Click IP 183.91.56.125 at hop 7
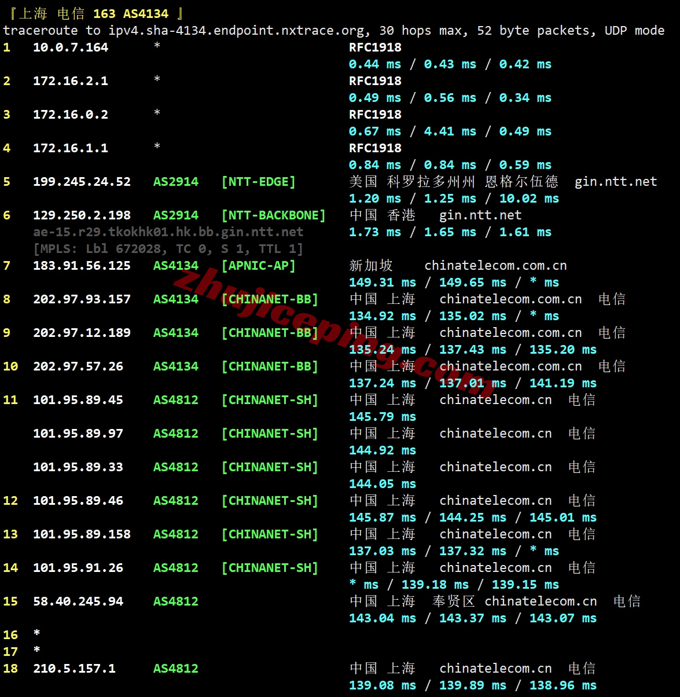Viewport: 680px width, 697px height. coord(82,266)
